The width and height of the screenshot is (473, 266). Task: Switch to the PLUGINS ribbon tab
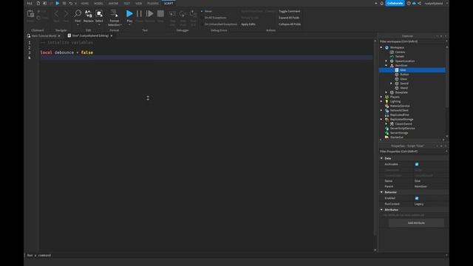153,3
